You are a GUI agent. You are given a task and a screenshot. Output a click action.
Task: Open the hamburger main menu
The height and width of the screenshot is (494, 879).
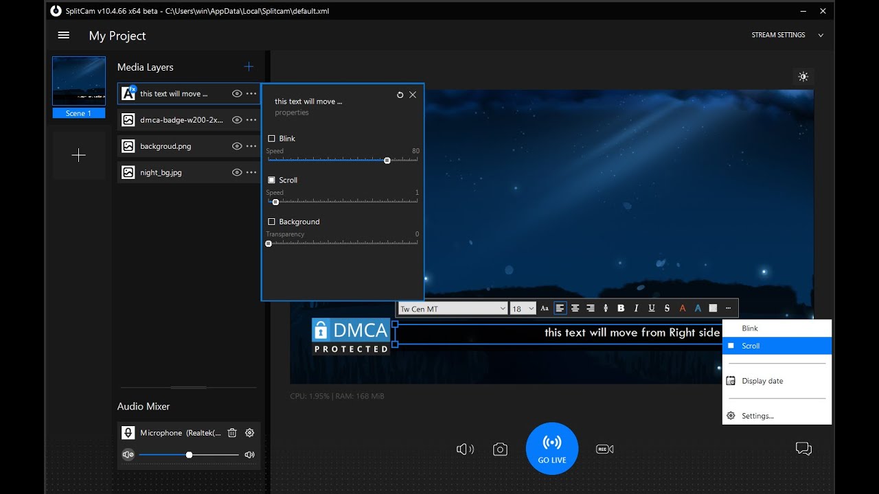(64, 36)
